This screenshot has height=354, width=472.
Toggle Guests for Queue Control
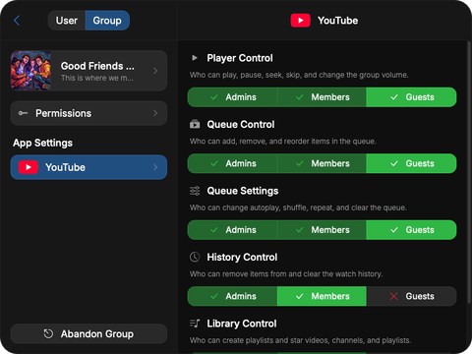tap(411, 163)
